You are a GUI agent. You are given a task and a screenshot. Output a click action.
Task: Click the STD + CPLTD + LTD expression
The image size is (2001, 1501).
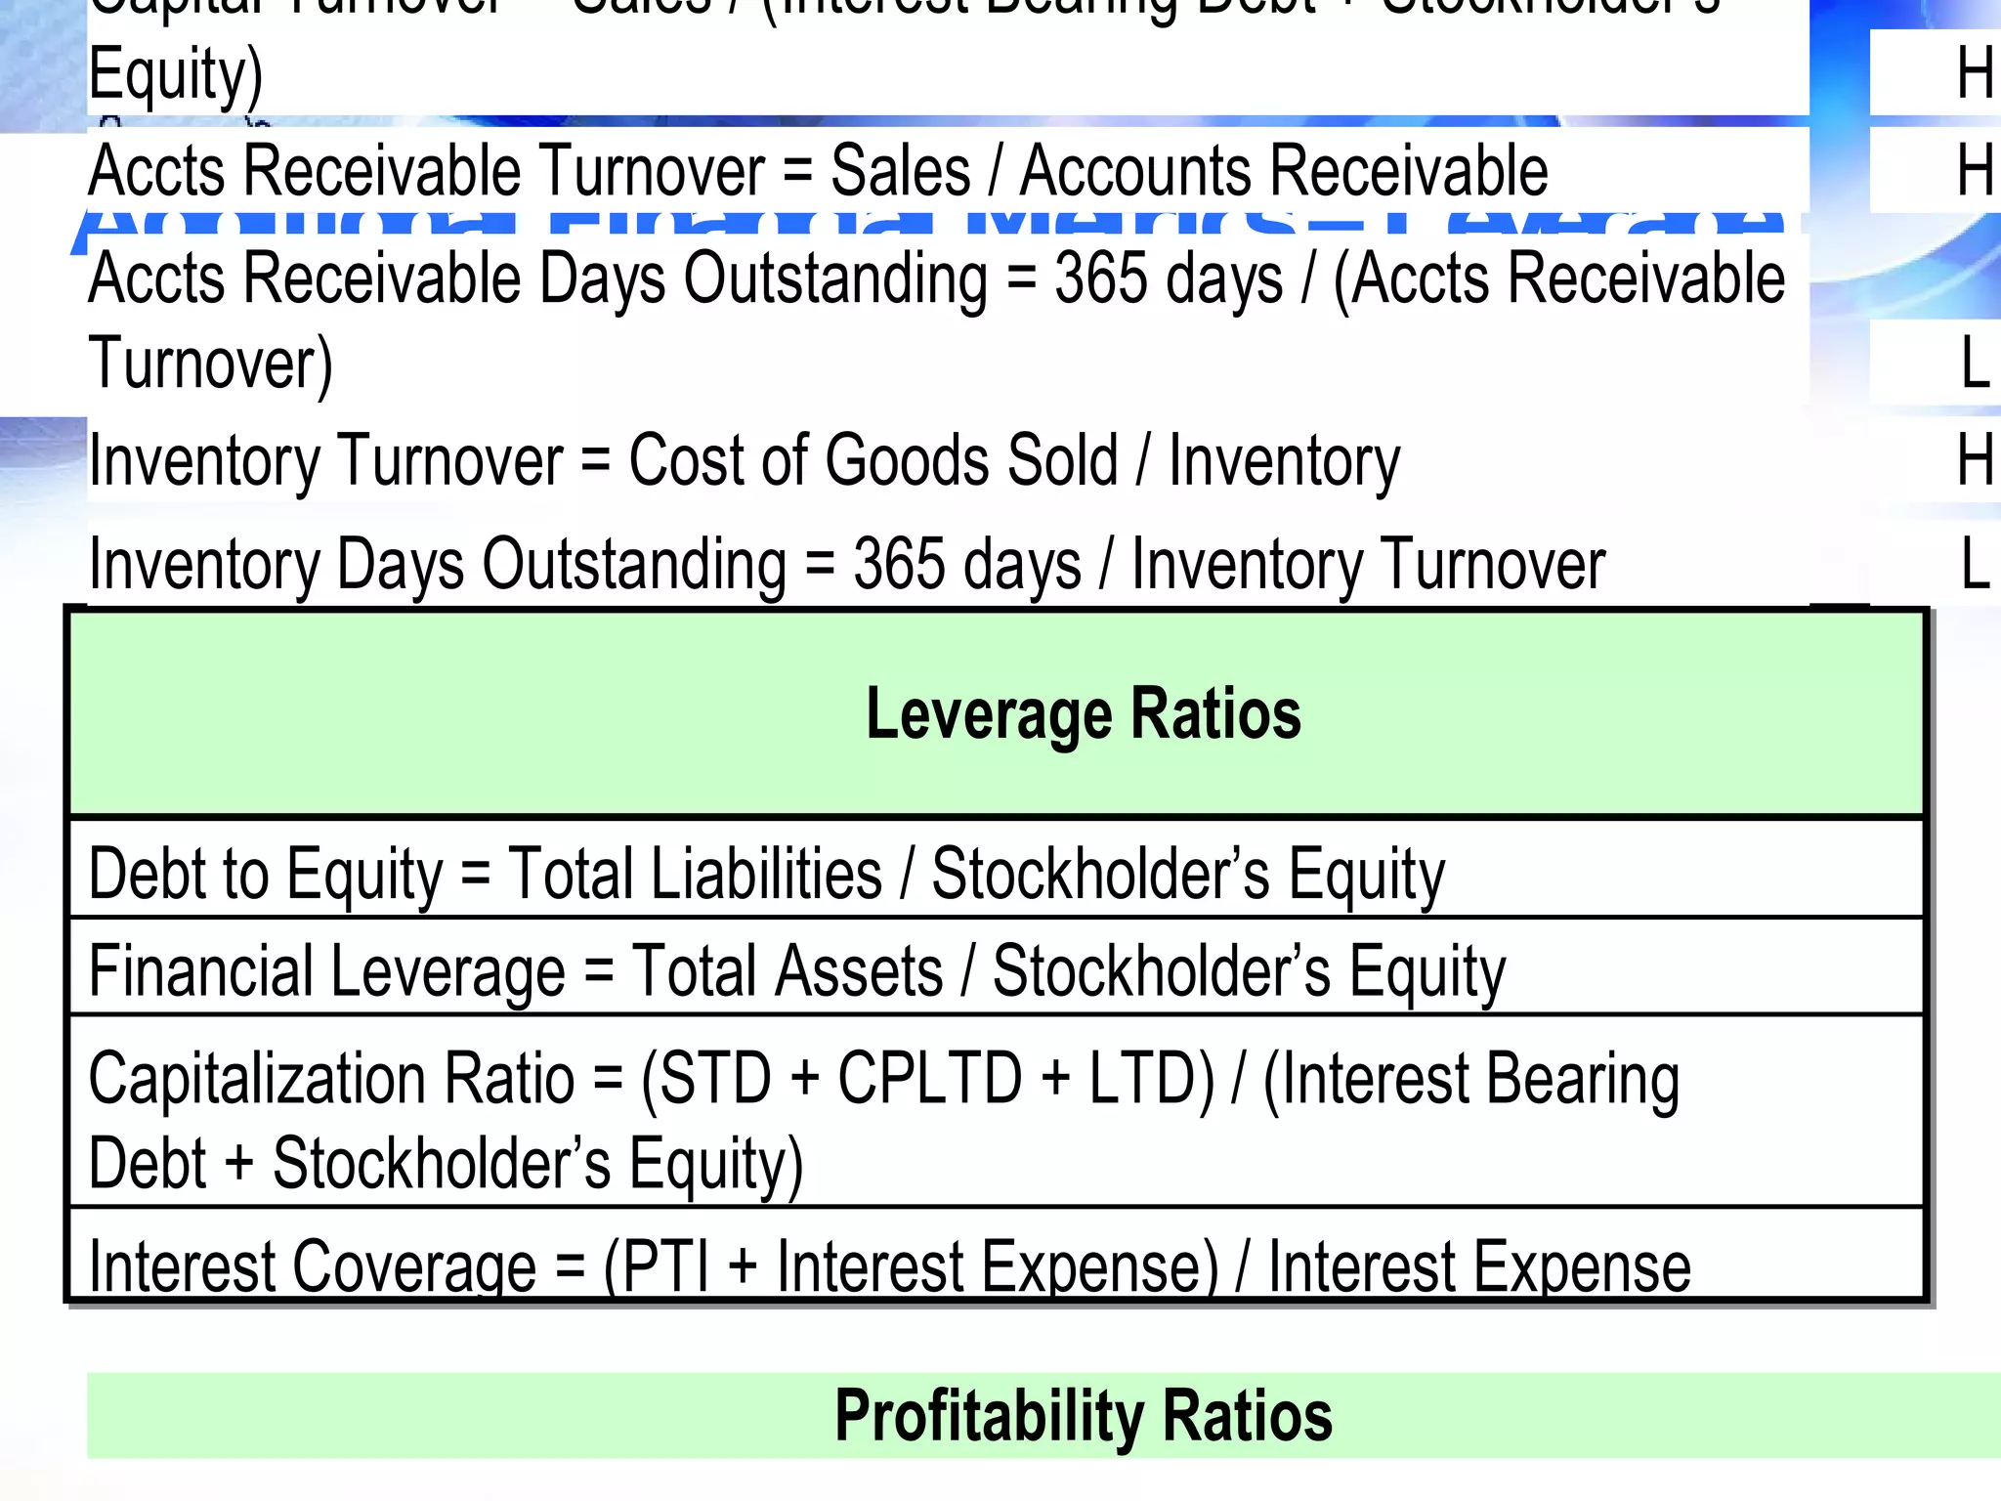[927, 1079]
